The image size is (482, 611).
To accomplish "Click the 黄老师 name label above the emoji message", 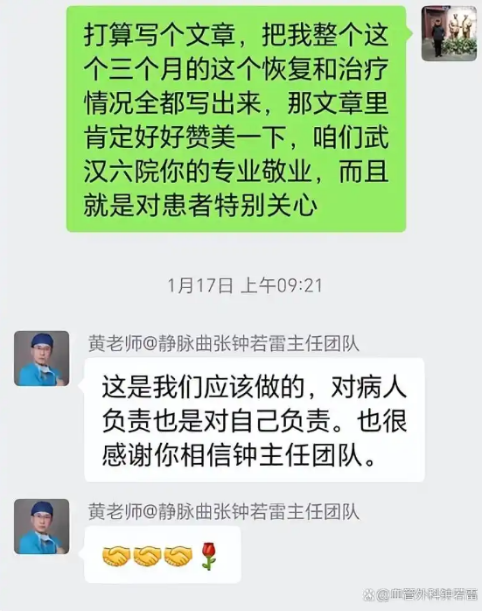I will 223,512.
